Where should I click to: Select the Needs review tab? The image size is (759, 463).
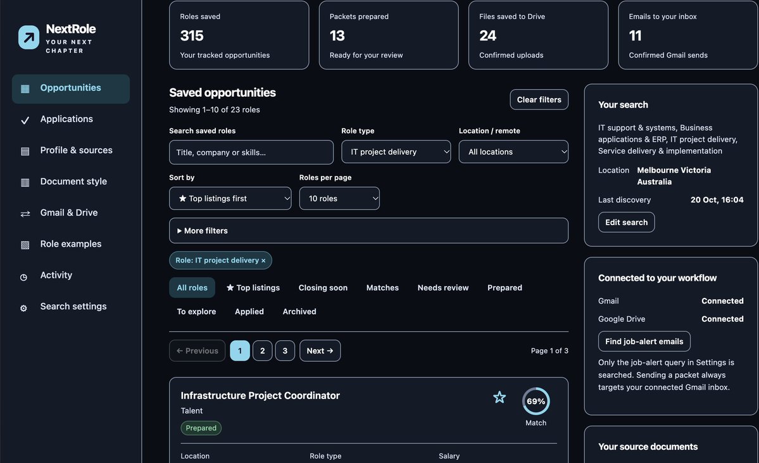click(443, 288)
